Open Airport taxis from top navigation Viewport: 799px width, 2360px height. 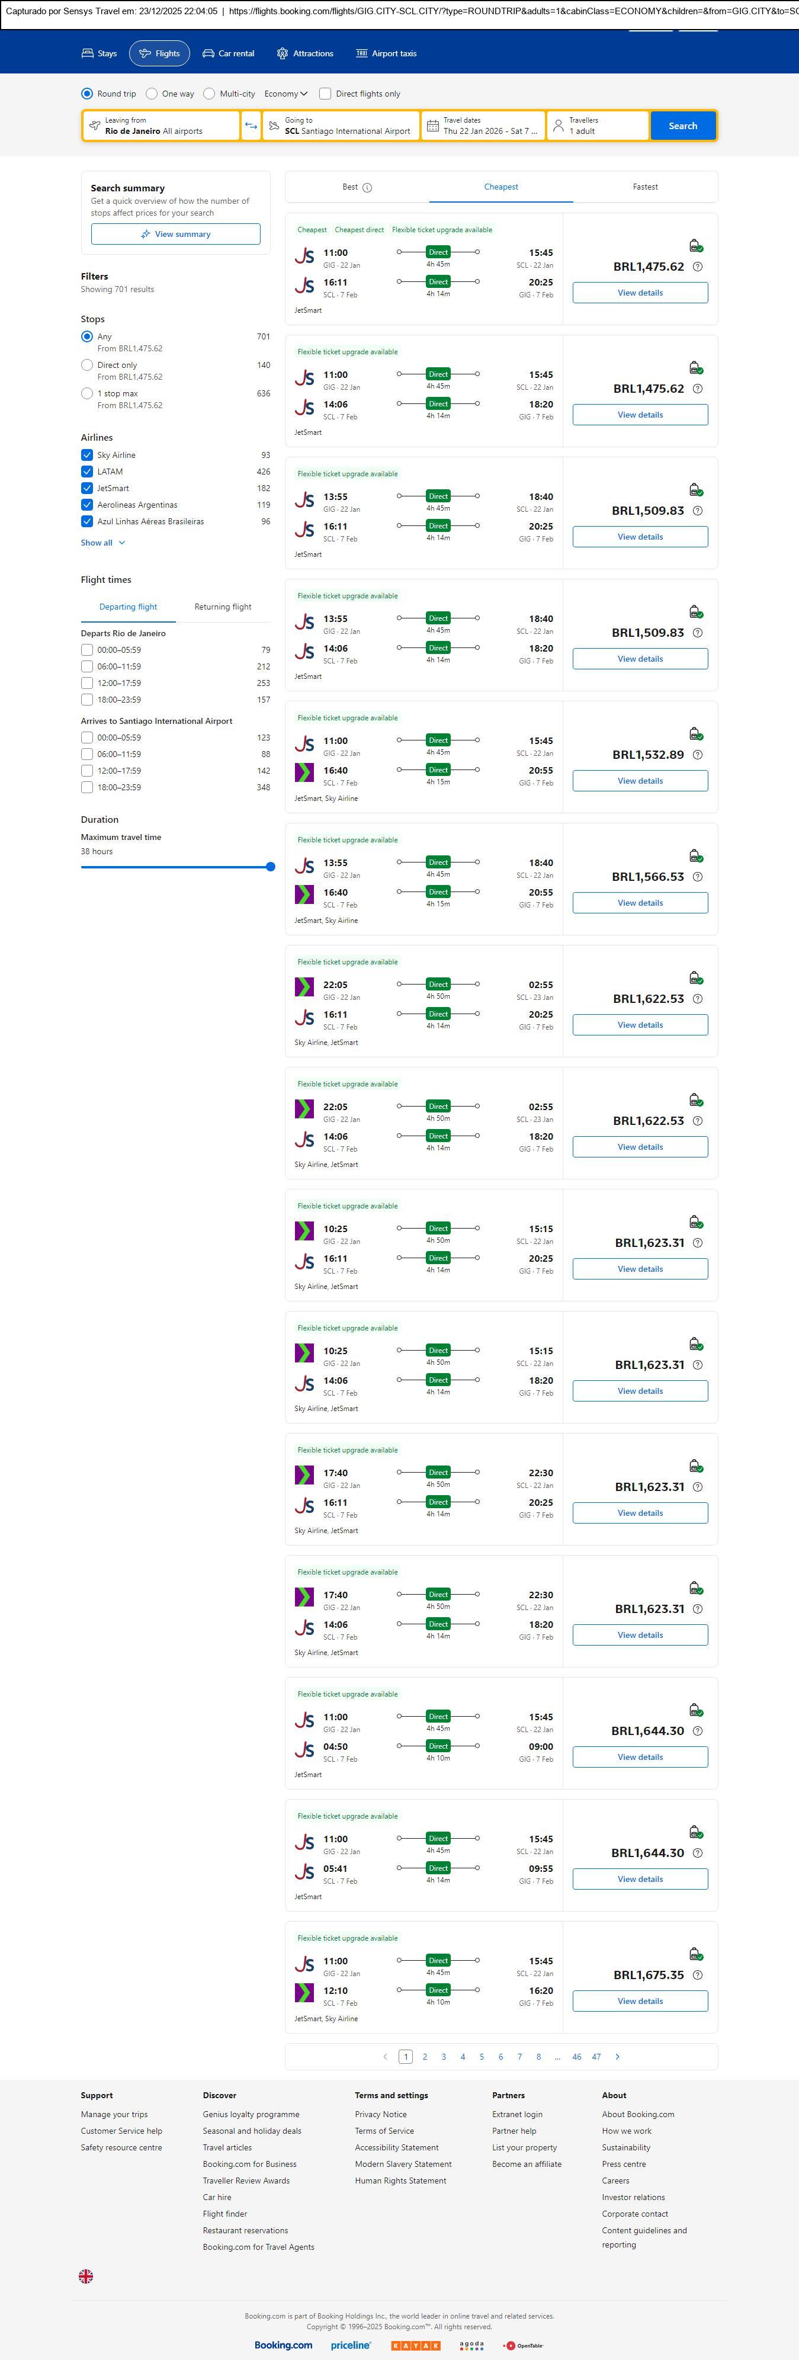pyautogui.click(x=386, y=54)
